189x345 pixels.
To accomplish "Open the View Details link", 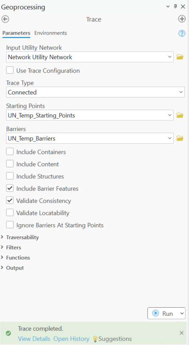I will (34, 339).
